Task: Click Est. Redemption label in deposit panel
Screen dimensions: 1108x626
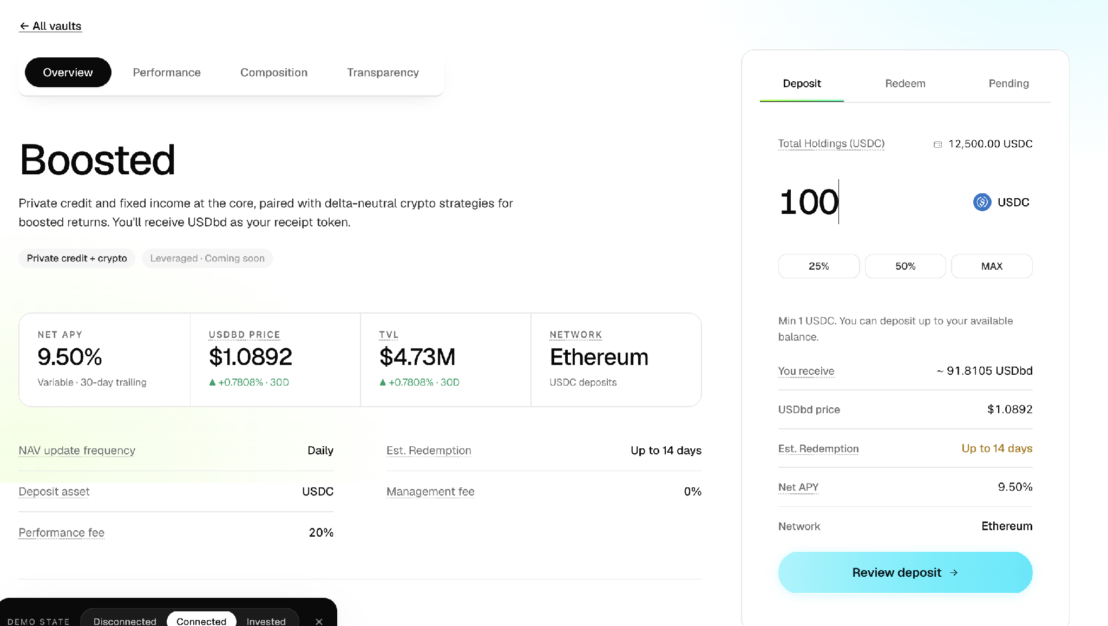Action: point(818,448)
